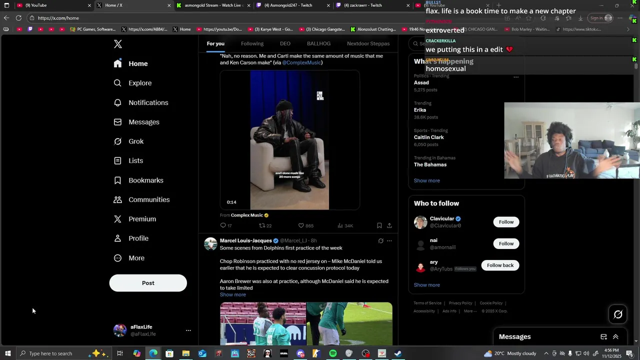Viewport: 640px width, 360px height.
Task: Follow Clavicular
Action: pos(506,222)
